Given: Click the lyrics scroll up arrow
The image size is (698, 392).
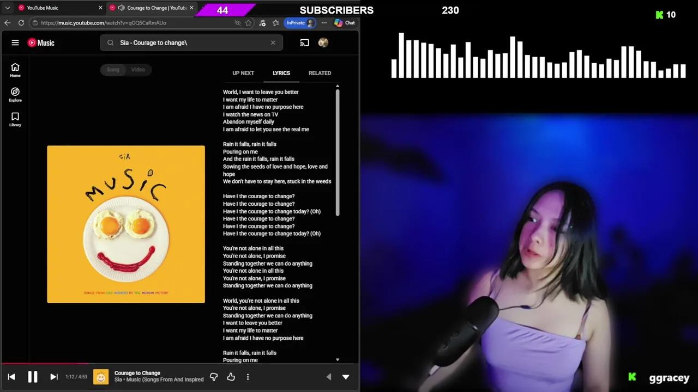Looking at the screenshot, I should [x=338, y=86].
